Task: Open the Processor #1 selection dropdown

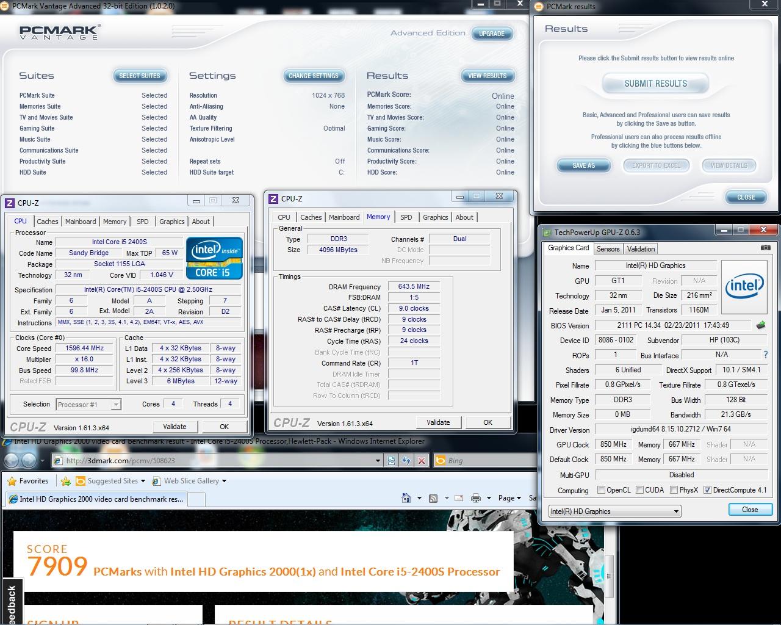Action: pyautogui.click(x=88, y=404)
